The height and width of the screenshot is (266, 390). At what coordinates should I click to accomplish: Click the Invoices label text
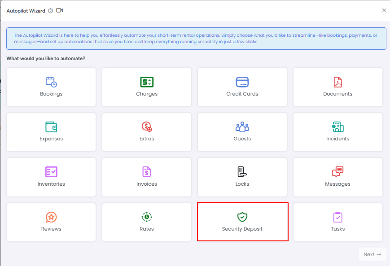click(147, 184)
